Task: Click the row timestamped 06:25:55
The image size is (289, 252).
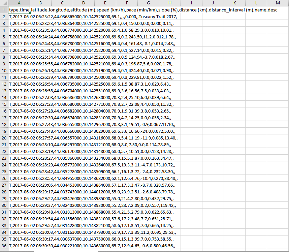Action: click(x=91, y=64)
